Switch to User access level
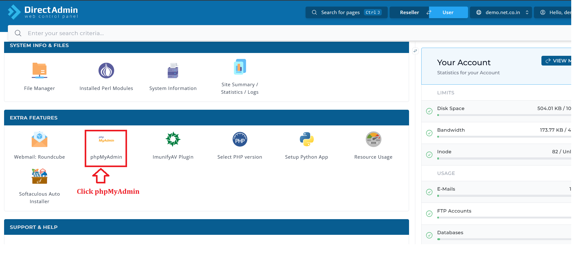The height and width of the screenshot is (253, 580). 448,13
